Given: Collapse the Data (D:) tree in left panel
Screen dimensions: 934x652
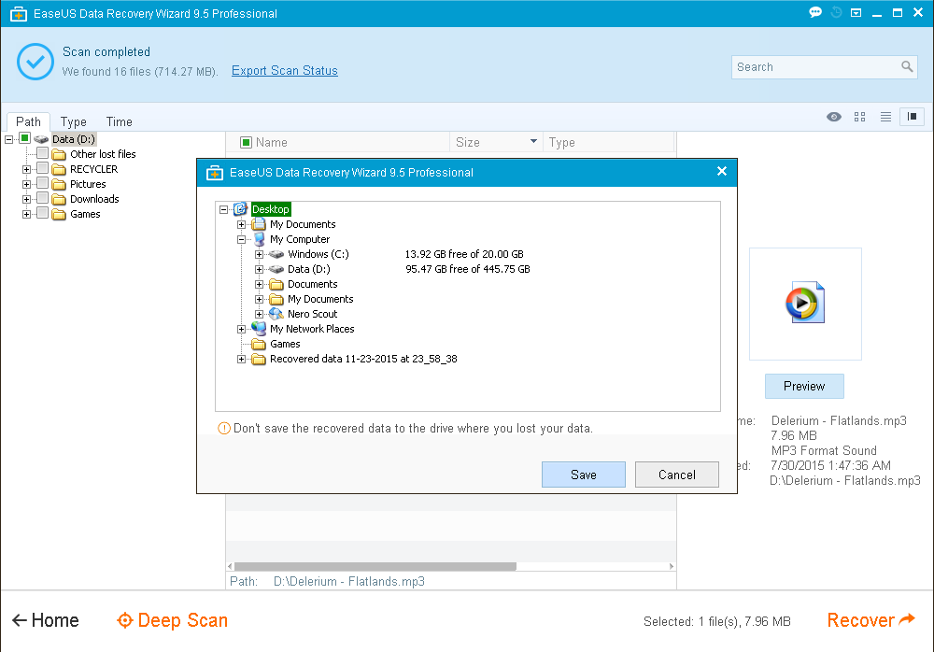Looking at the screenshot, I should coord(9,139).
